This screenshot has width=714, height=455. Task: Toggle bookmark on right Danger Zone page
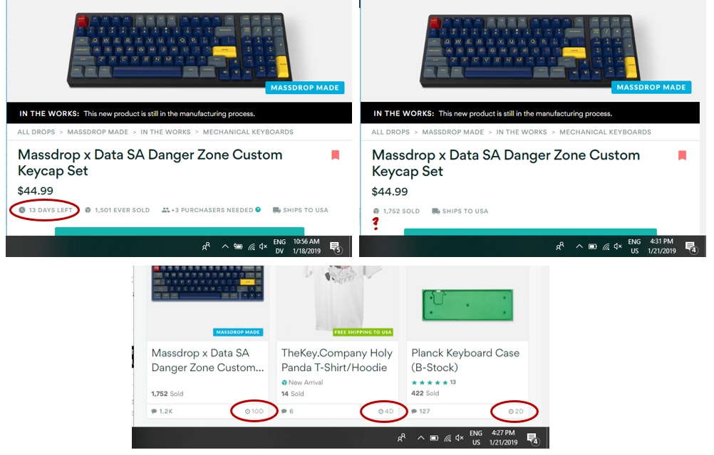pos(682,156)
